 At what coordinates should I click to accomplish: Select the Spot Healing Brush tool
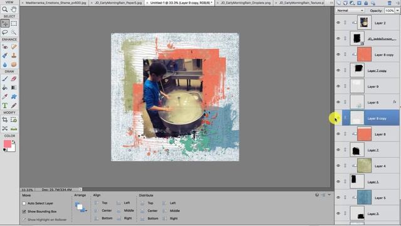[14, 46]
